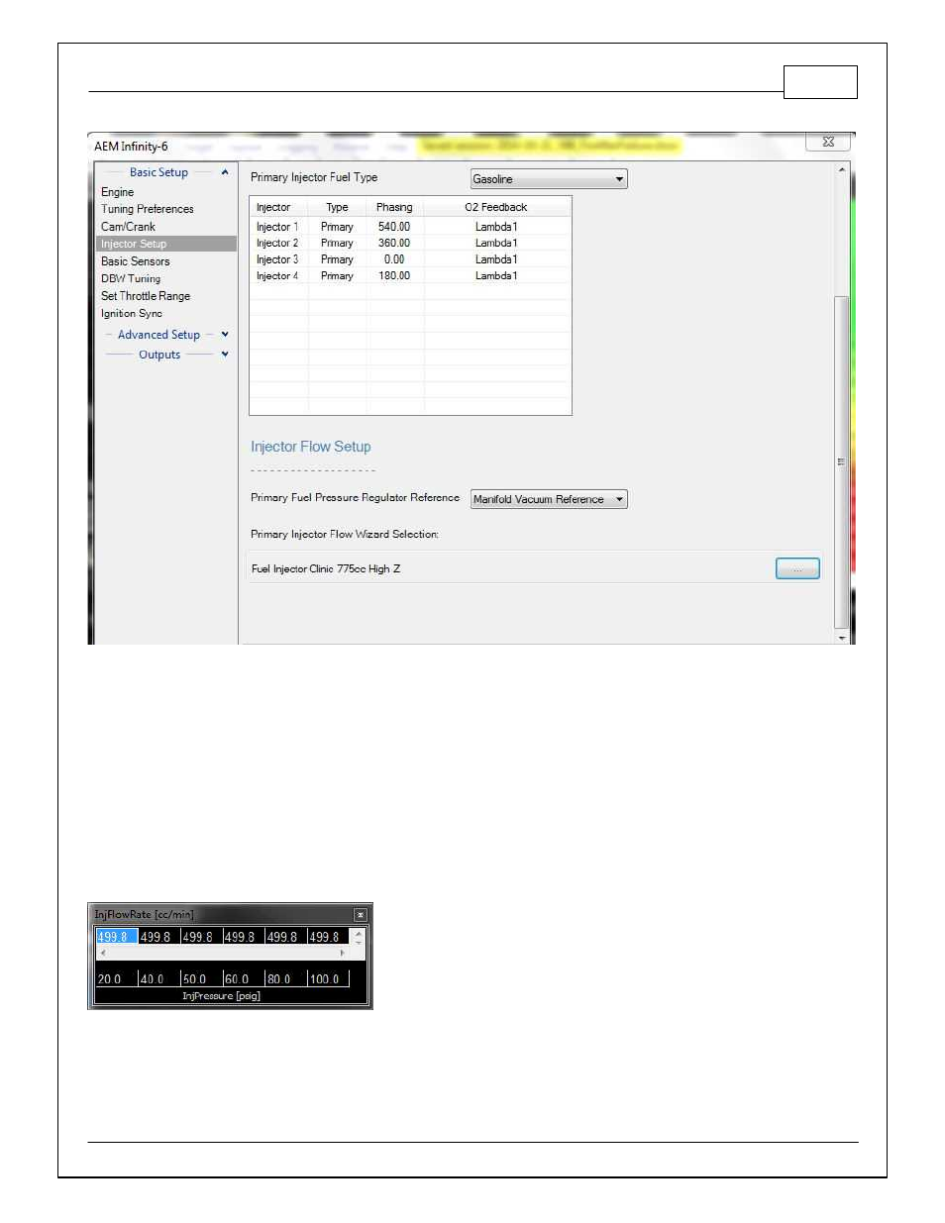Click the 80.0 InjPressure axis value
The width and height of the screenshot is (945, 1223).
click(x=278, y=979)
